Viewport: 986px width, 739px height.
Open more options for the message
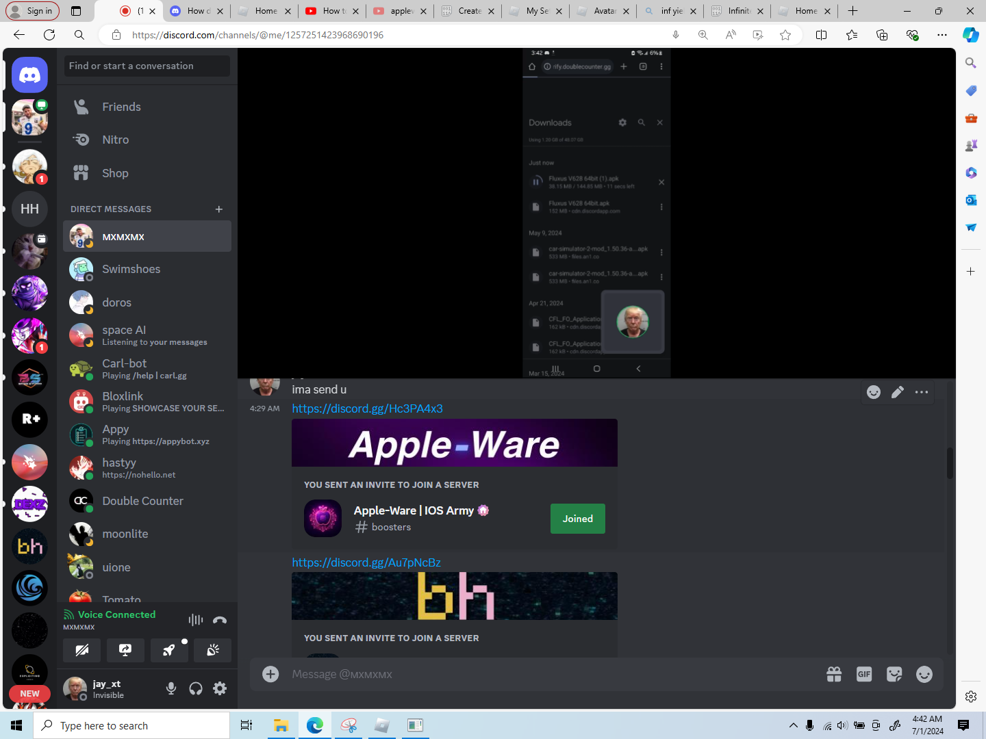[x=922, y=392]
